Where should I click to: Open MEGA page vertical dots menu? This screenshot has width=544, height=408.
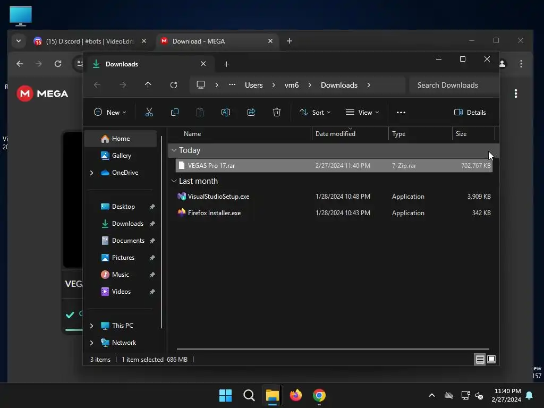click(x=516, y=93)
